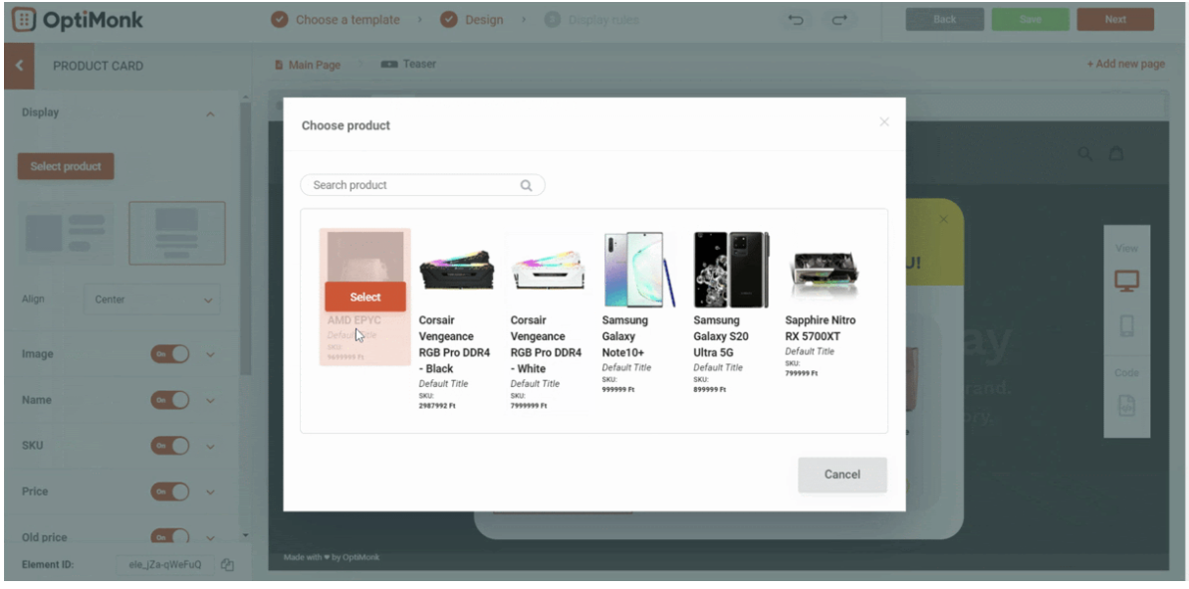1189x589 pixels.
Task: Switch to desktop monitor view
Action: 1127,281
